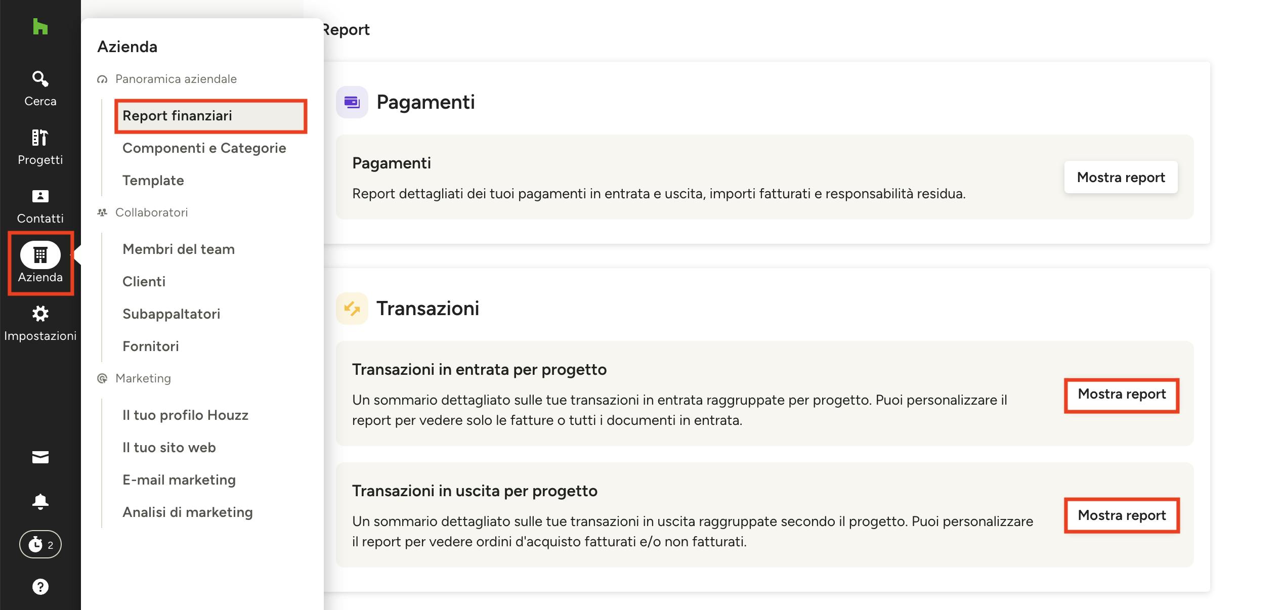This screenshot has height=610, width=1281.
Task: Open Impostazioni gear icon
Action: (40, 314)
